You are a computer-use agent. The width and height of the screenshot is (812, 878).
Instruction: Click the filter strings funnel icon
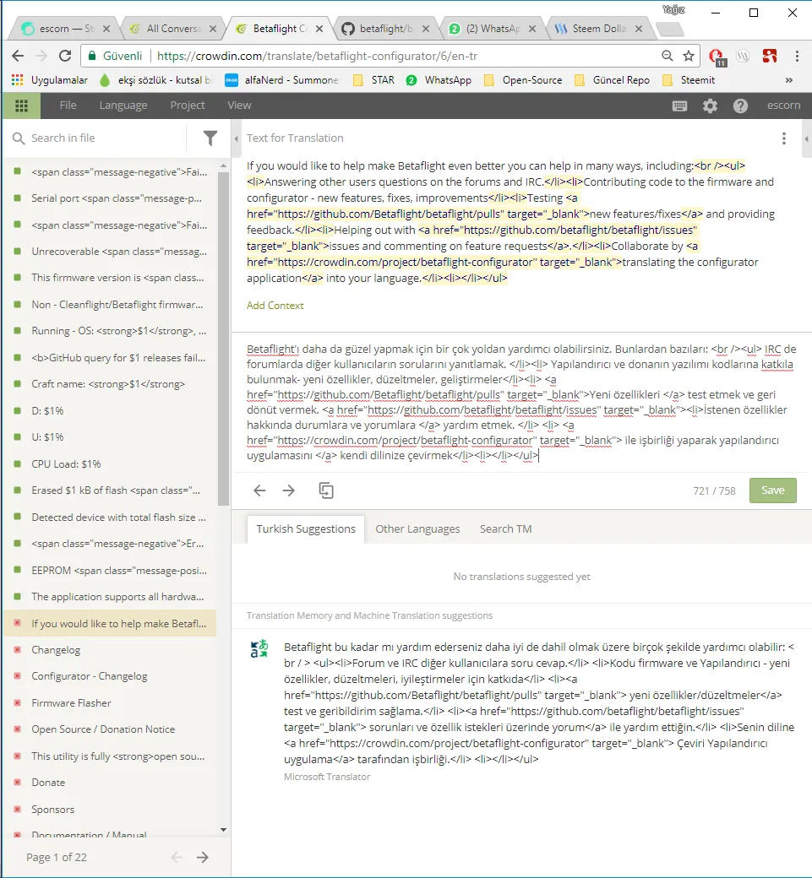pyautogui.click(x=210, y=138)
